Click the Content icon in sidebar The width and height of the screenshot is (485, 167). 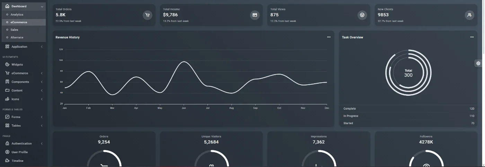7,90
